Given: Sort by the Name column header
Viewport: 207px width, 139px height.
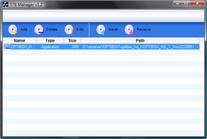Looking at the screenshot, I should click(20, 40).
